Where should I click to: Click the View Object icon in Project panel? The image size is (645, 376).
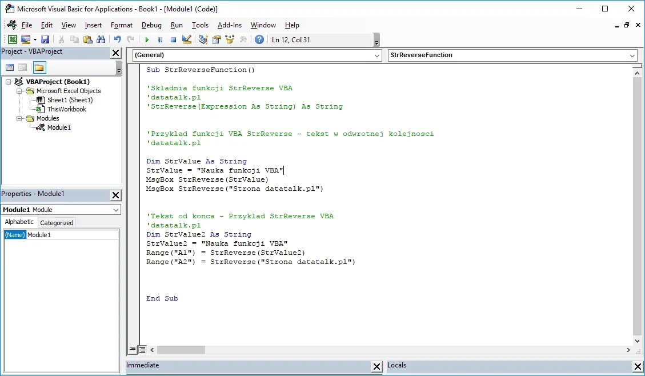23,67
